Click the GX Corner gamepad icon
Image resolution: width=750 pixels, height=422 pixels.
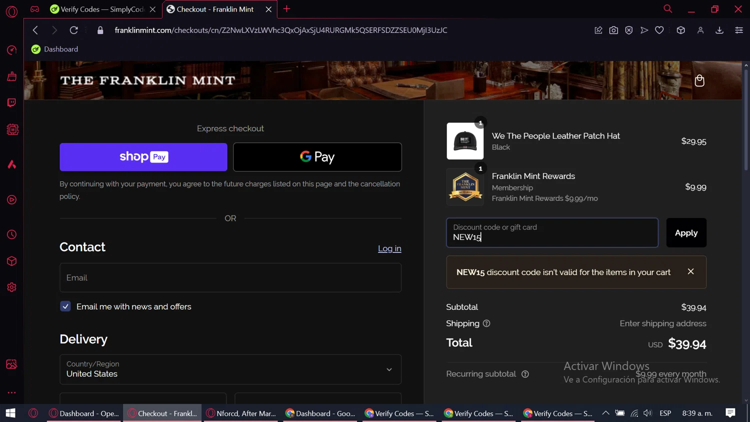pyautogui.click(x=34, y=9)
